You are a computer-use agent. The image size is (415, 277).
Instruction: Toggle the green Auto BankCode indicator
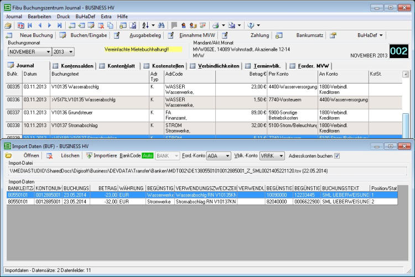point(147,156)
